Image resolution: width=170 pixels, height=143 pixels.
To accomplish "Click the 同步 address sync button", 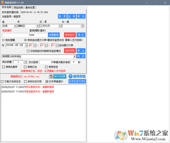I will [81, 56].
